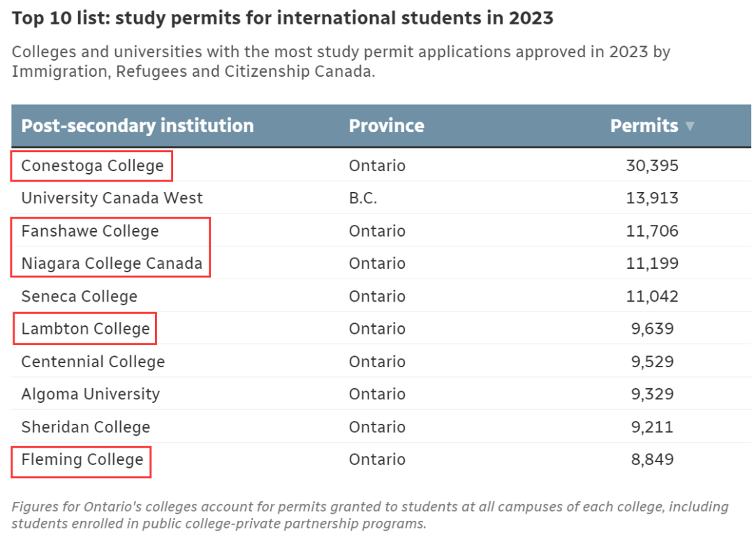Select University Canada West entry
The height and width of the screenshot is (539, 754).
click(x=112, y=198)
